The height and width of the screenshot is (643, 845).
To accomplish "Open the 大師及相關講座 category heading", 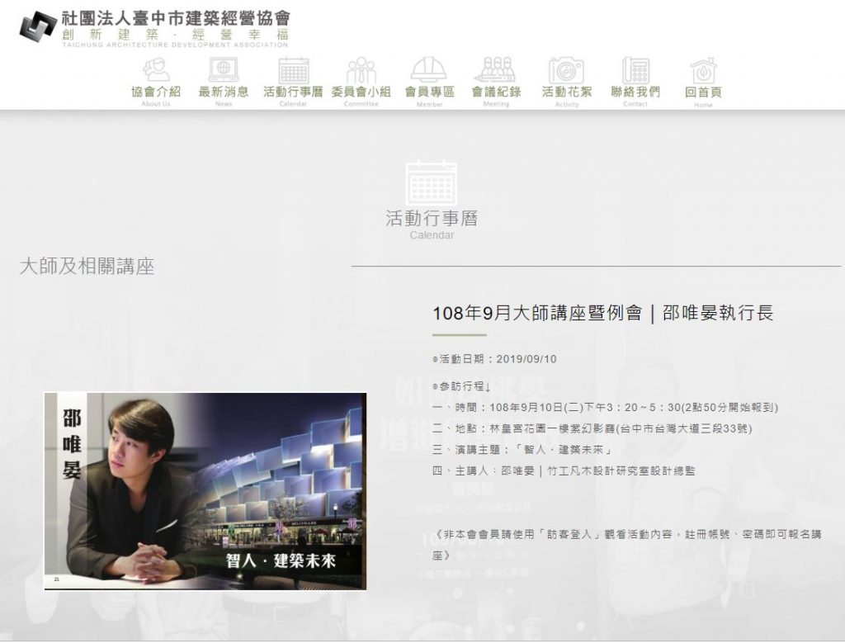I will [x=87, y=267].
